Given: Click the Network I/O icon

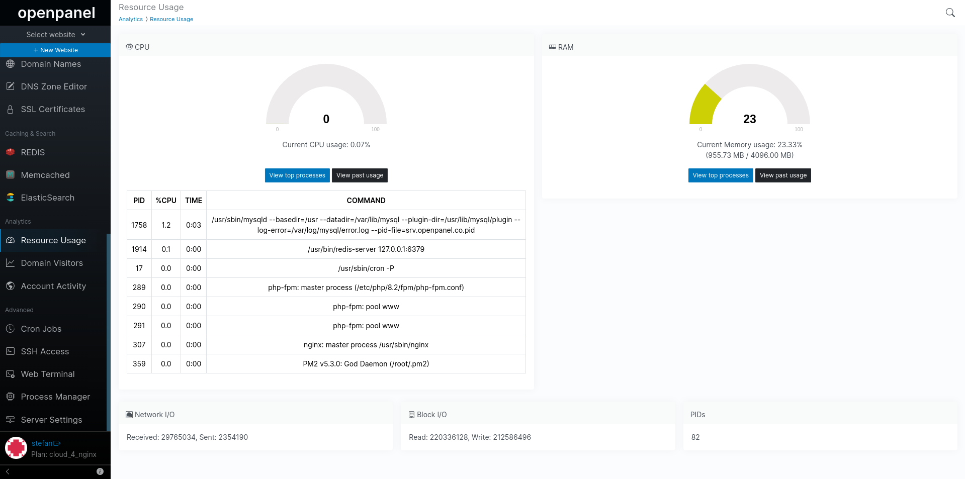Looking at the screenshot, I should [129, 415].
